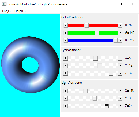139x117 pixels.
Task: Open the File(F) menu
Action: click(x=6, y=11)
